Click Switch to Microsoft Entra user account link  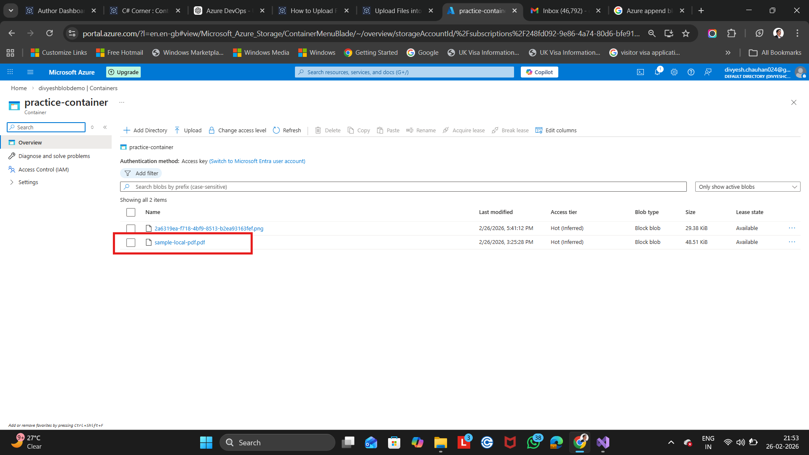click(x=257, y=161)
